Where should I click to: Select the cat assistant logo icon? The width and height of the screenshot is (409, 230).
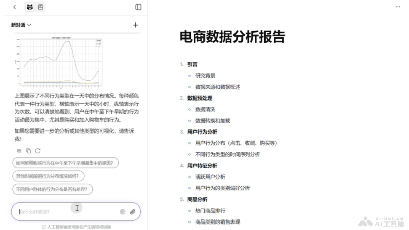point(30,7)
